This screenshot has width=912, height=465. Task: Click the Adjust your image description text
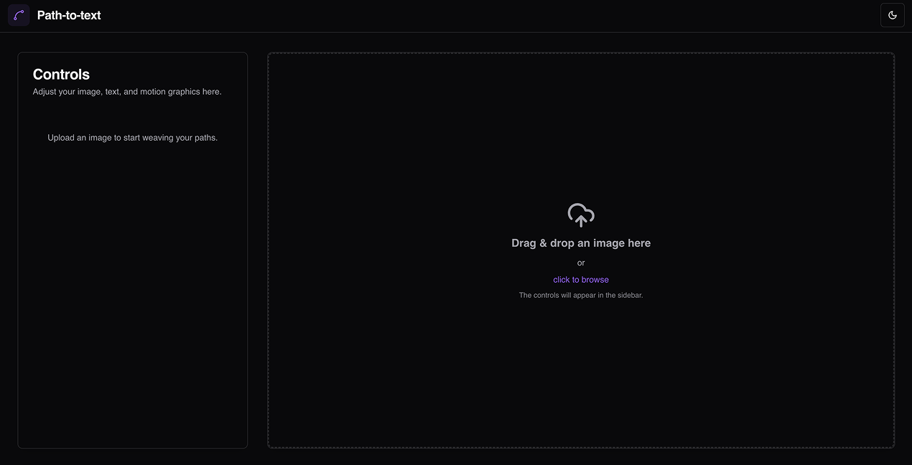(x=127, y=91)
